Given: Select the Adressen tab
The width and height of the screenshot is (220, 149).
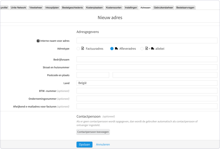Looking at the screenshot, I should pyautogui.click(x=145, y=8).
